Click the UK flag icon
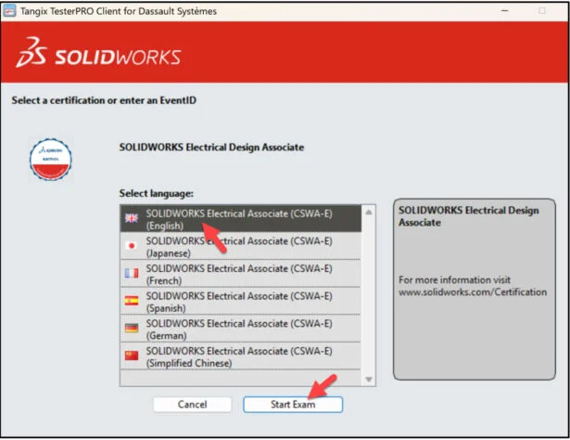The height and width of the screenshot is (440, 570). pyautogui.click(x=132, y=218)
